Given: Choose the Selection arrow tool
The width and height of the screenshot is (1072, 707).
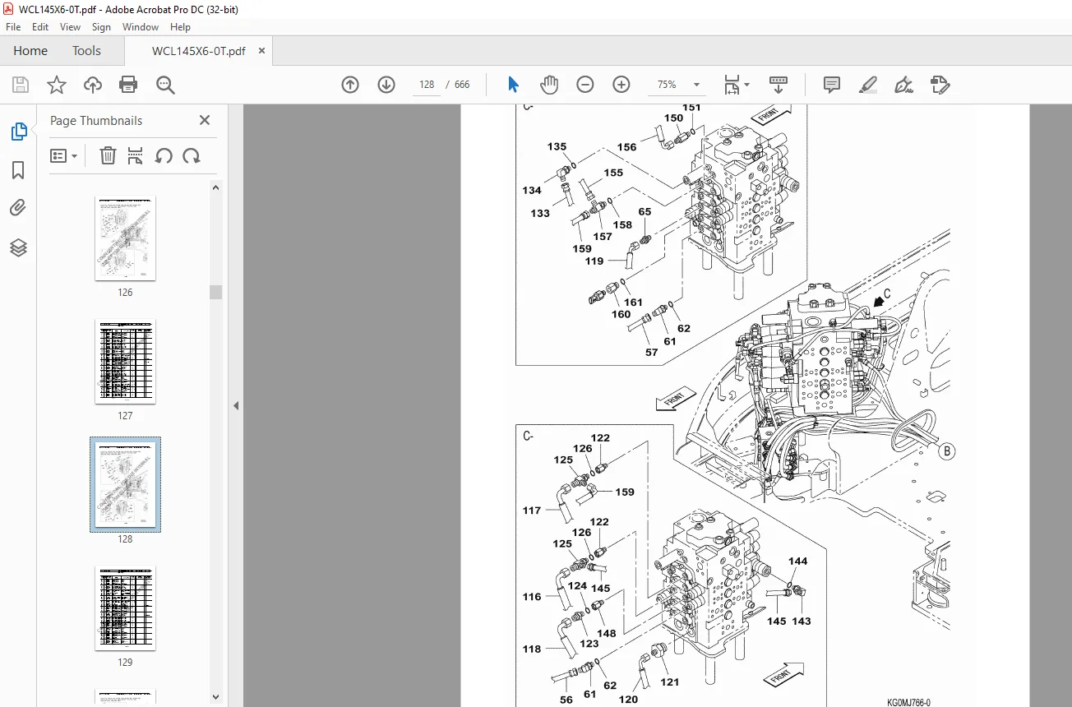Looking at the screenshot, I should pyautogui.click(x=514, y=85).
